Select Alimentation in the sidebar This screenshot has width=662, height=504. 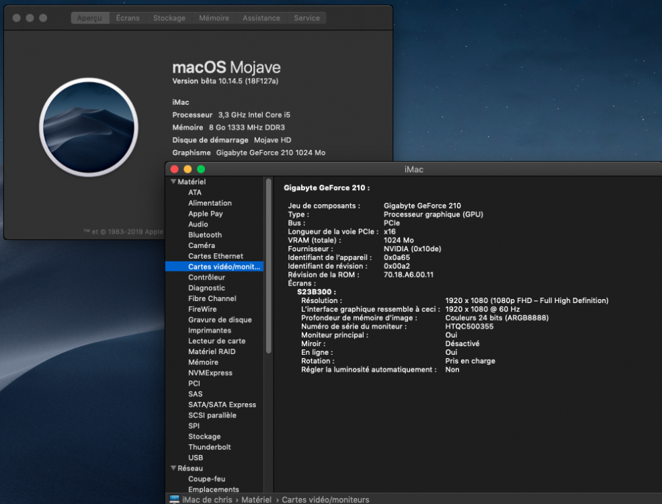click(x=210, y=203)
